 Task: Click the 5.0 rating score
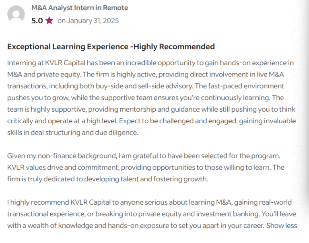pyautogui.click(x=37, y=21)
